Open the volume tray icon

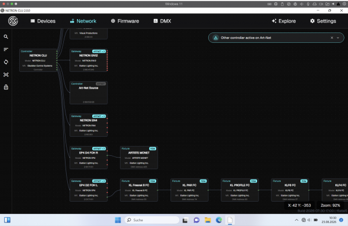(309, 220)
